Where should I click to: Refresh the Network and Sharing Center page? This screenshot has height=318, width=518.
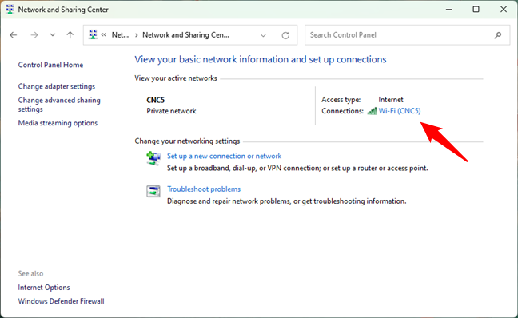pyautogui.click(x=285, y=35)
